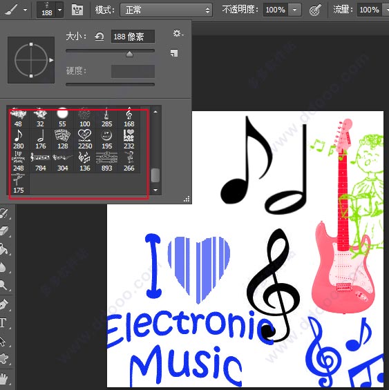Click the 模式 mode label

point(105,10)
